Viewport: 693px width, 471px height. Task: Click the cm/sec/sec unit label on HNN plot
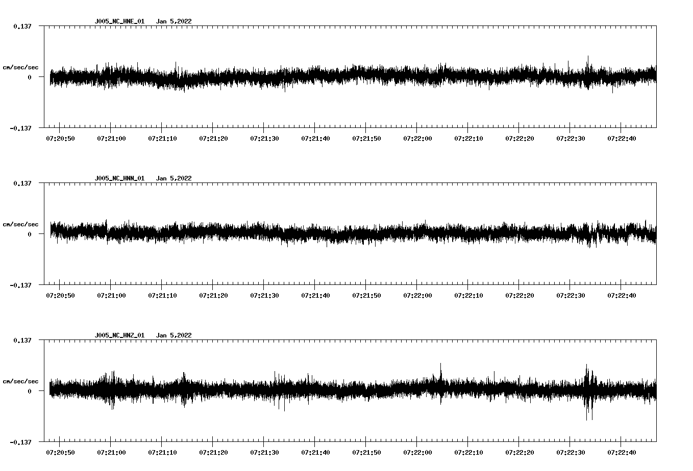(20, 224)
